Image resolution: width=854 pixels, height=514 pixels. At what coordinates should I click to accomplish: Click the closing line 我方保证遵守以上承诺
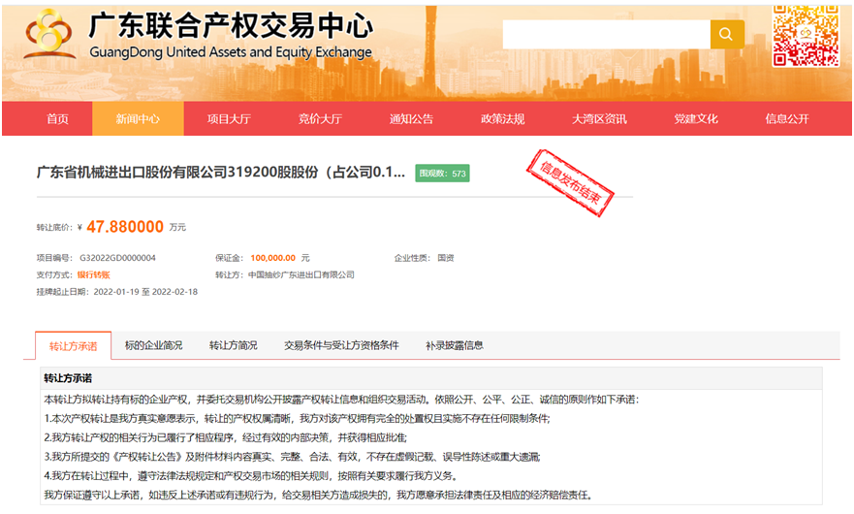pos(319,495)
